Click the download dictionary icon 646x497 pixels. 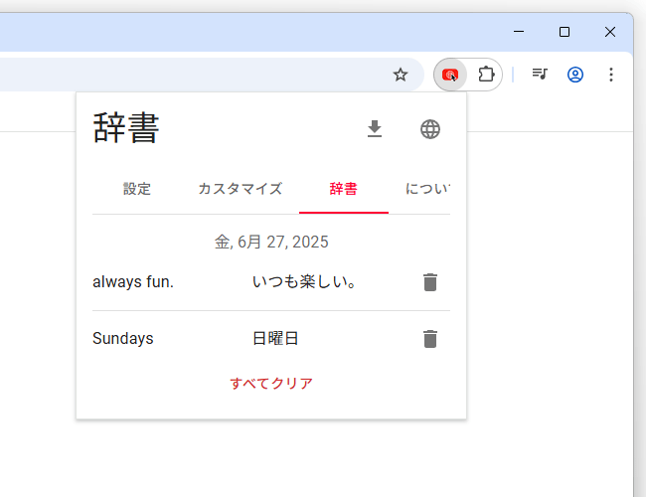pyautogui.click(x=375, y=129)
